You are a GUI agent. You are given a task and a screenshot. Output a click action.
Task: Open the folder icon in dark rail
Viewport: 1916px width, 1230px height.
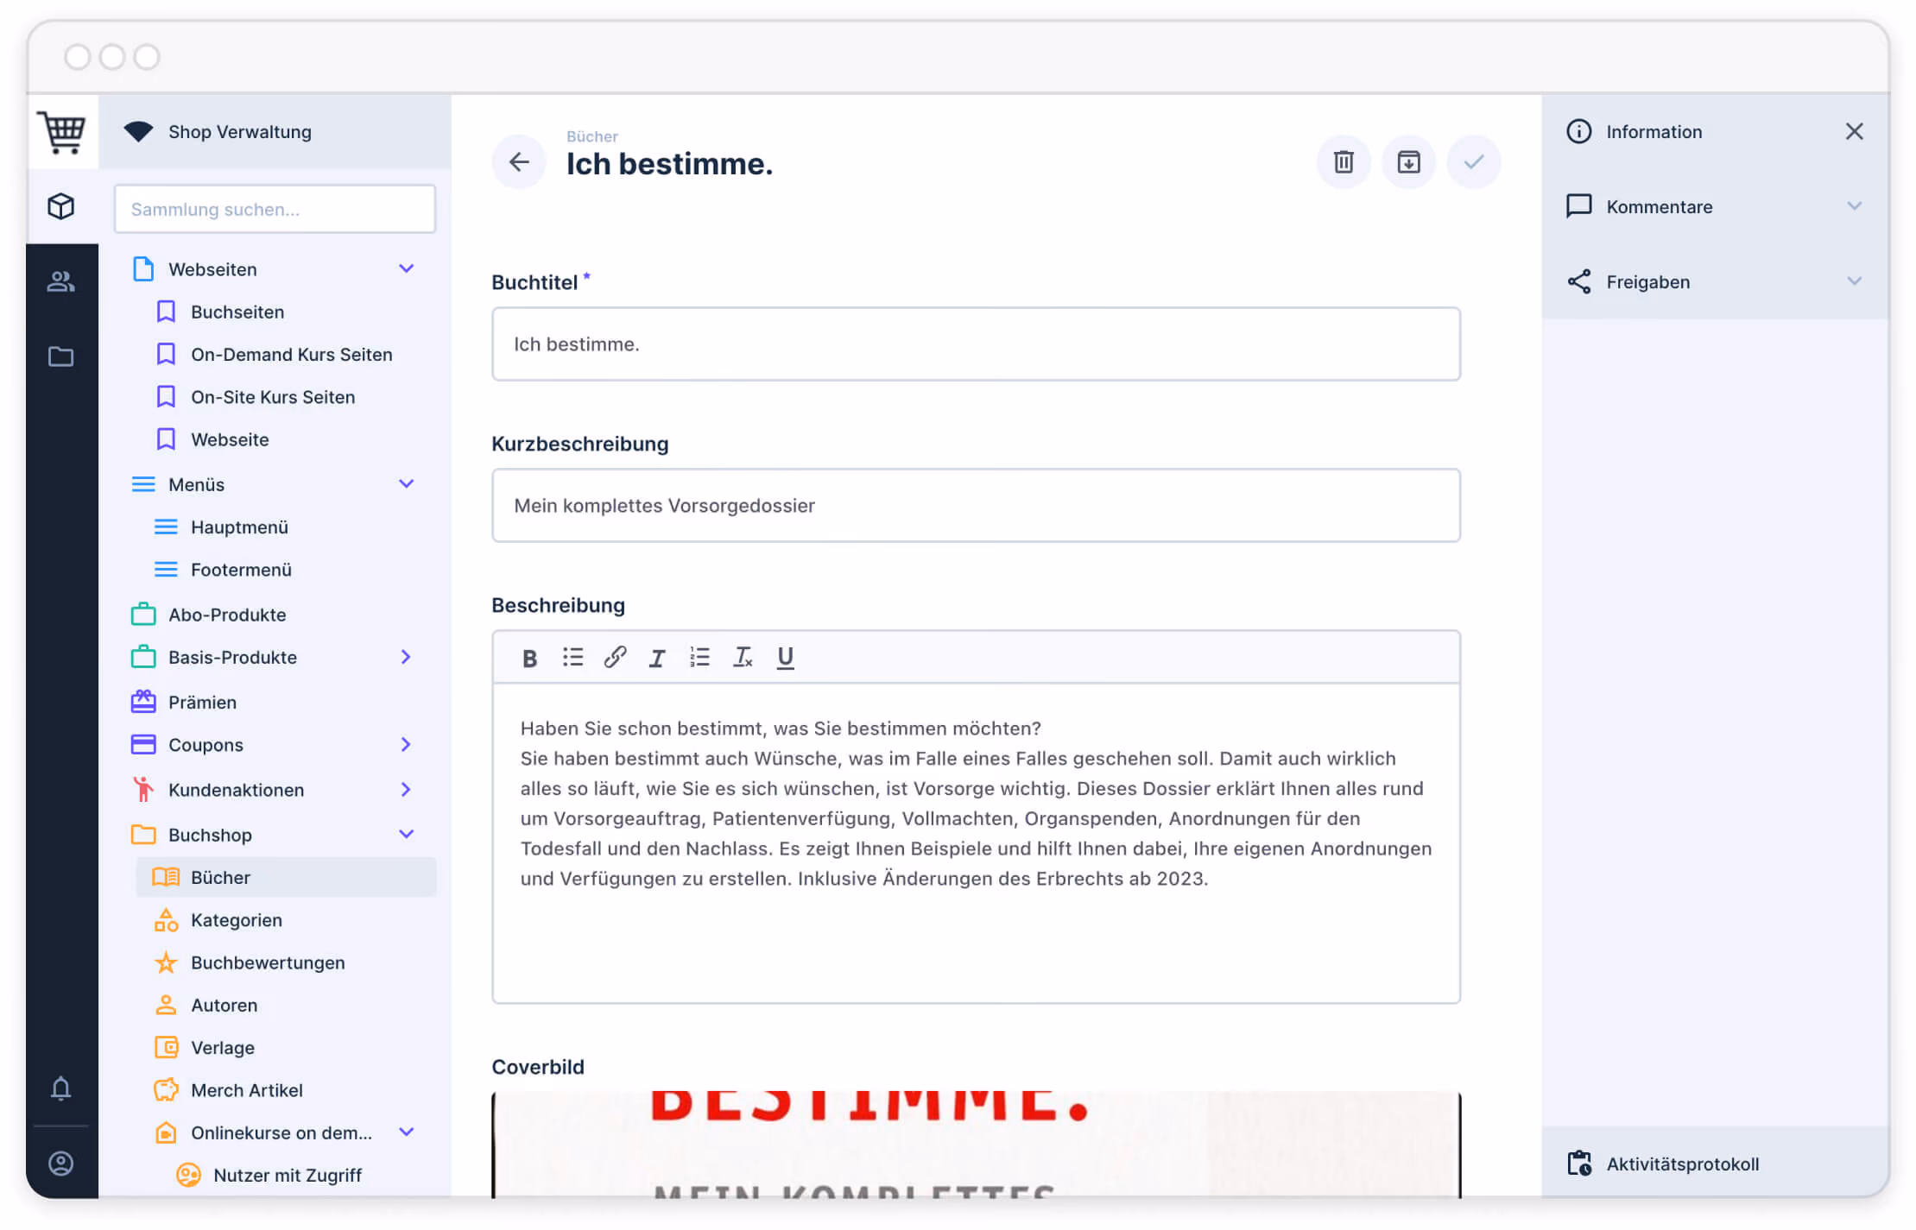[61, 356]
